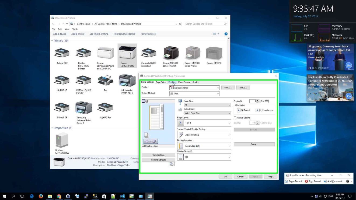Click the Gutter... button
Screen dimensions: 356x200
pos(254,145)
